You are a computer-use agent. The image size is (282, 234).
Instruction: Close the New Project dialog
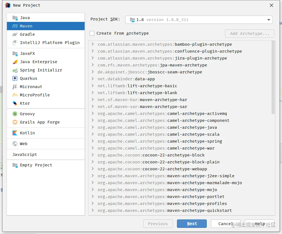pos(271,6)
